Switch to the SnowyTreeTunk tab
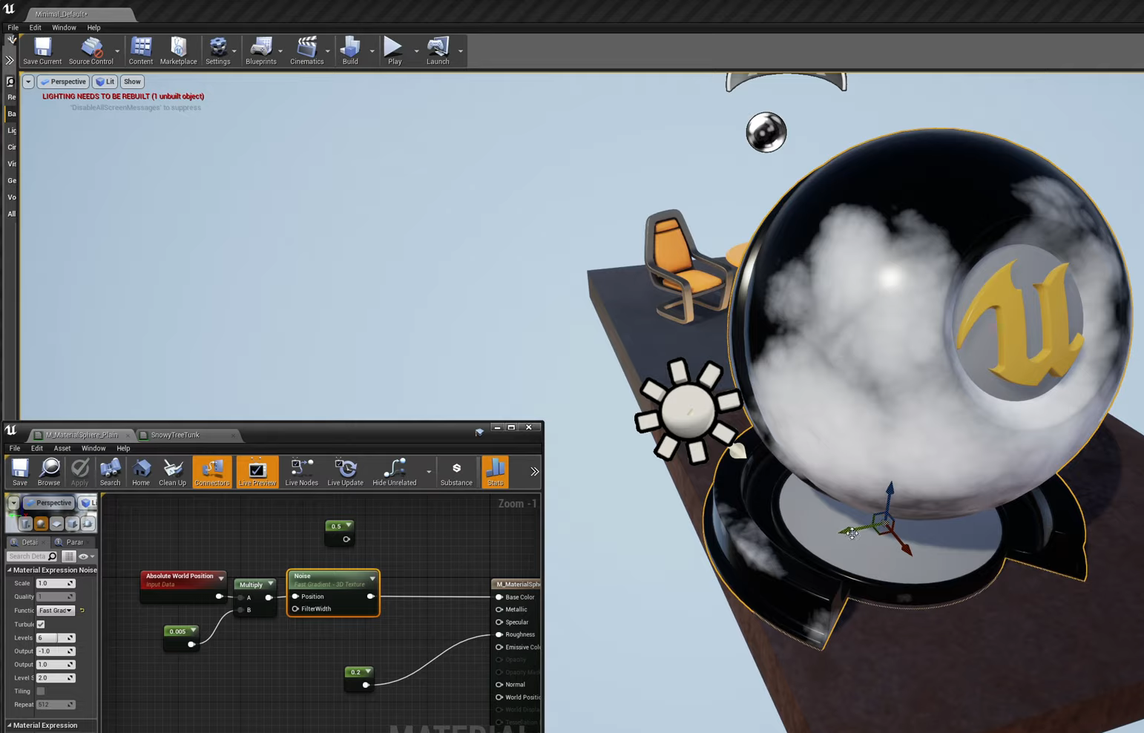This screenshot has width=1144, height=733. 175,435
